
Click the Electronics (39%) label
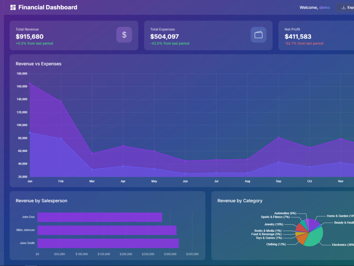point(343,245)
